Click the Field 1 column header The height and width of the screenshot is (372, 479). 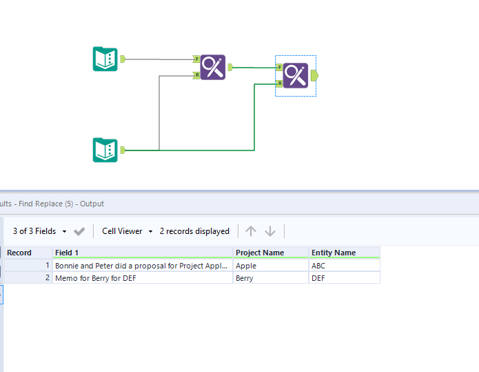tap(143, 253)
